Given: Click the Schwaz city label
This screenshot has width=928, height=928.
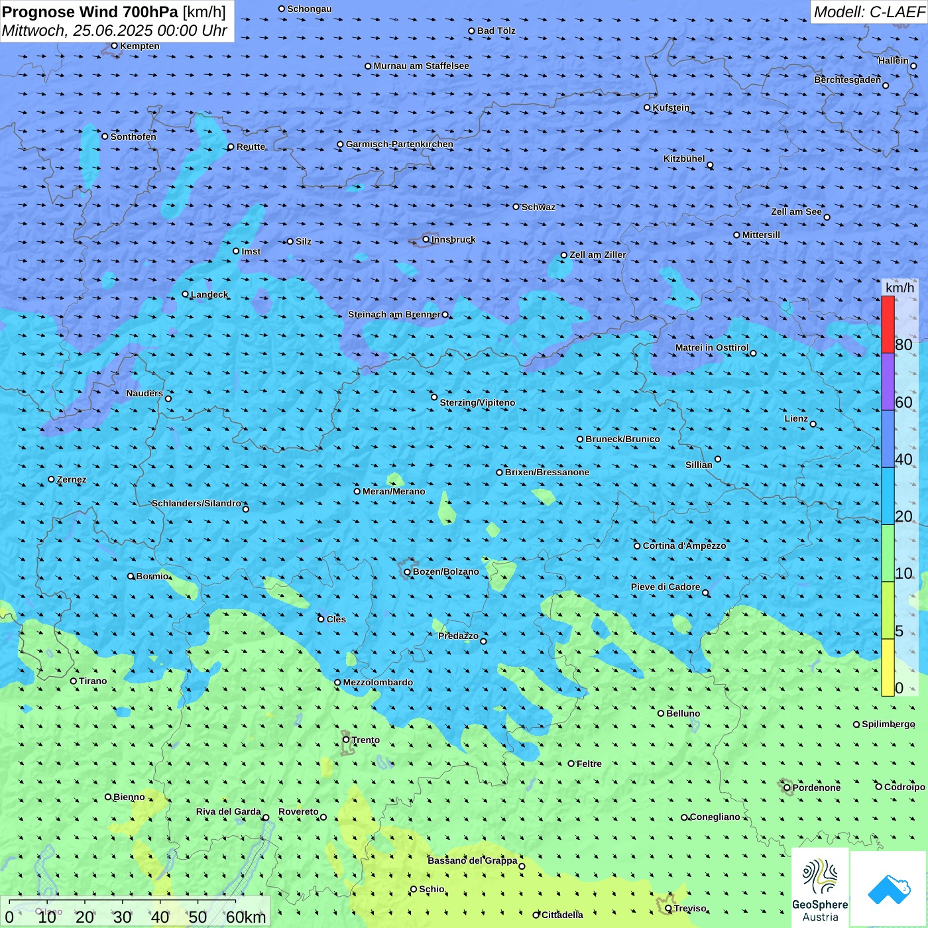Looking at the screenshot, I should [538, 207].
